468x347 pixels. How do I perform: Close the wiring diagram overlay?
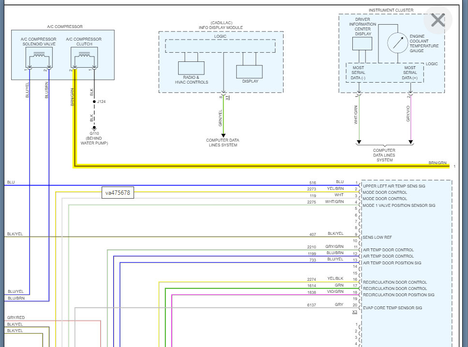coord(438,20)
